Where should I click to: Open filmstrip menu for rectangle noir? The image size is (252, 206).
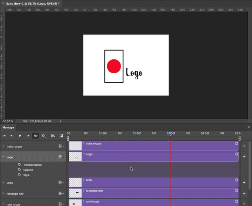[x=61, y=193]
